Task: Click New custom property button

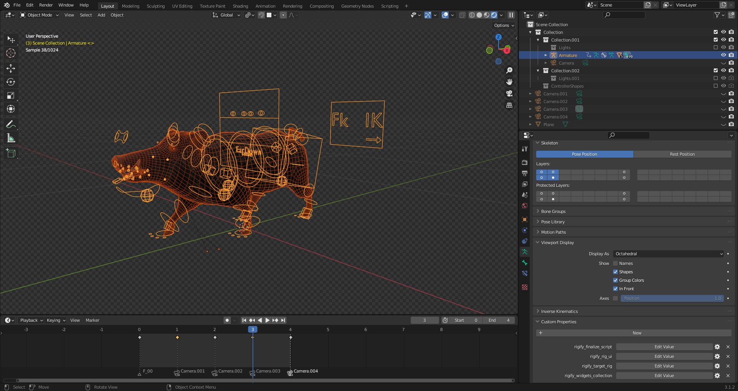Action: (634, 333)
